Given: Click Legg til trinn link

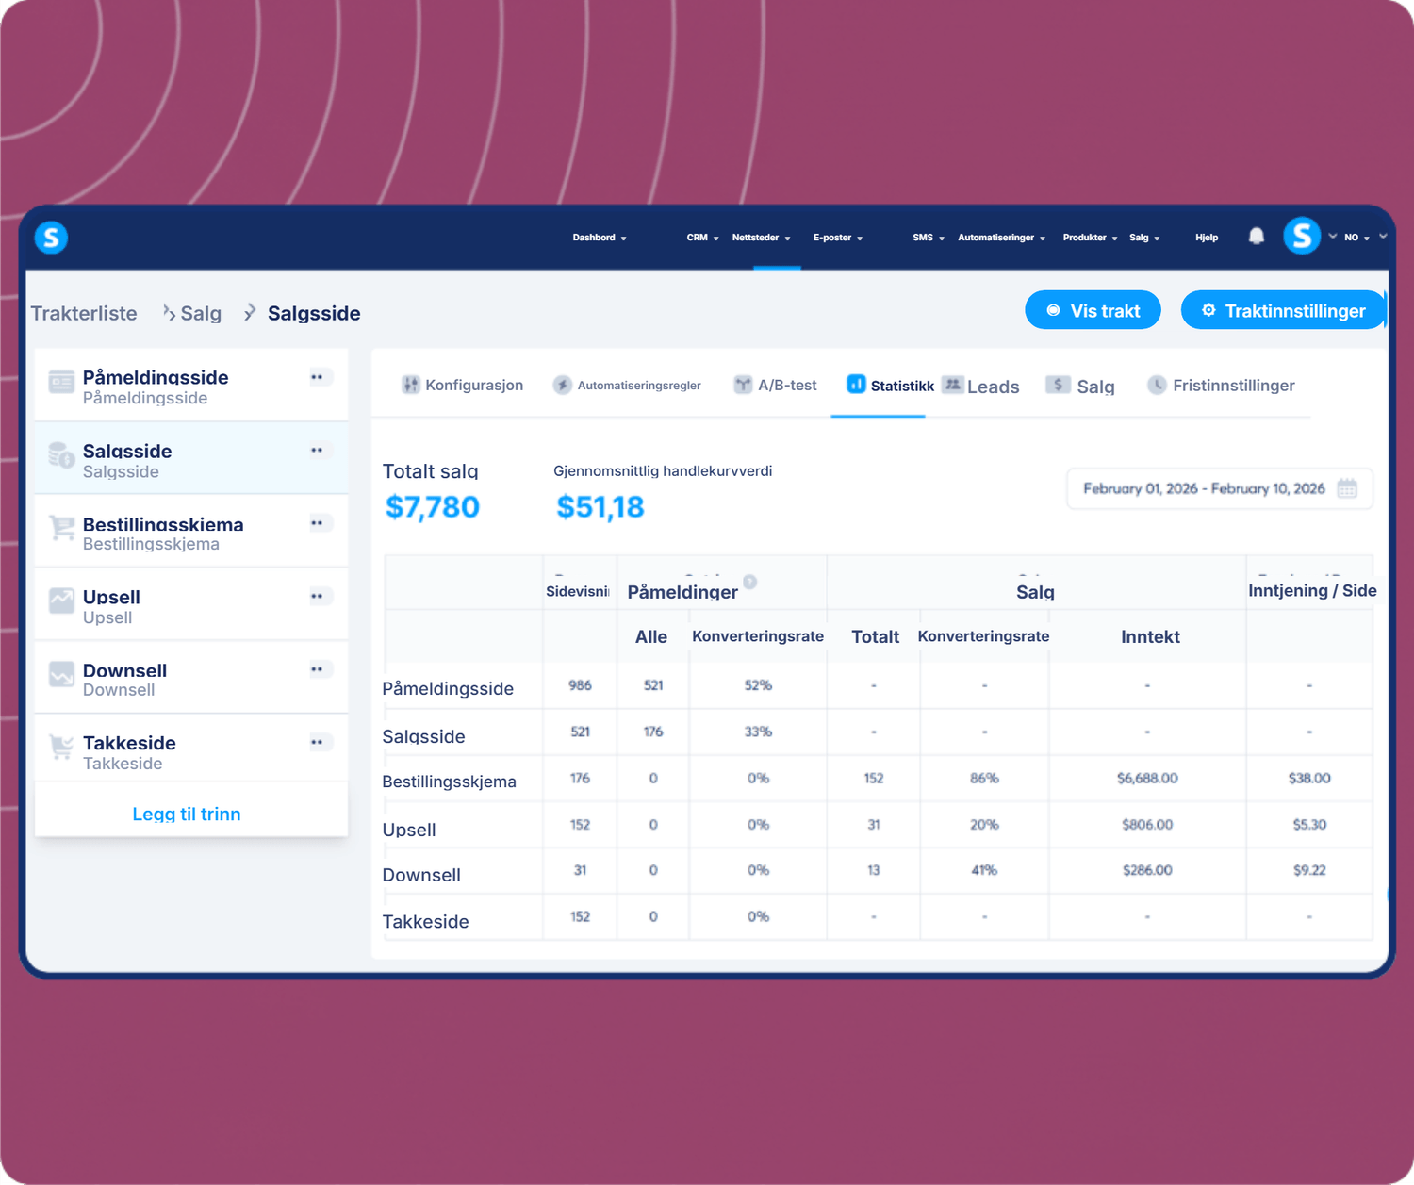Looking at the screenshot, I should click(187, 814).
